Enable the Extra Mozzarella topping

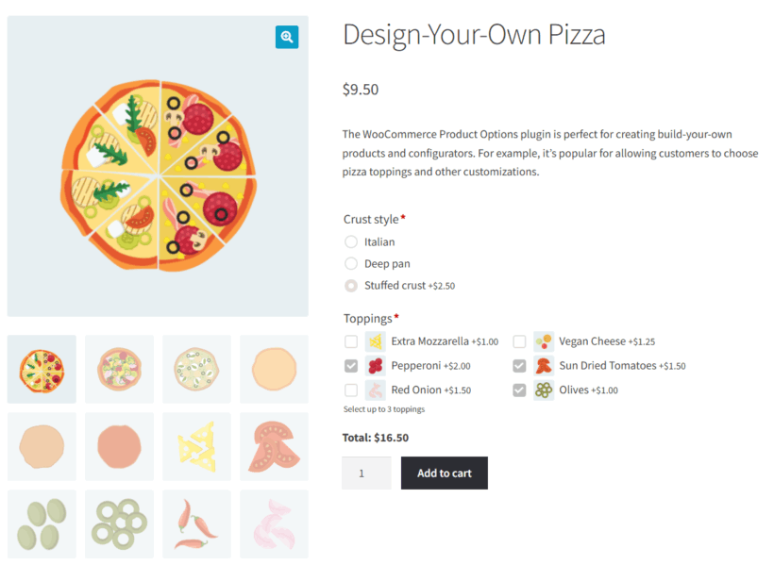[351, 341]
